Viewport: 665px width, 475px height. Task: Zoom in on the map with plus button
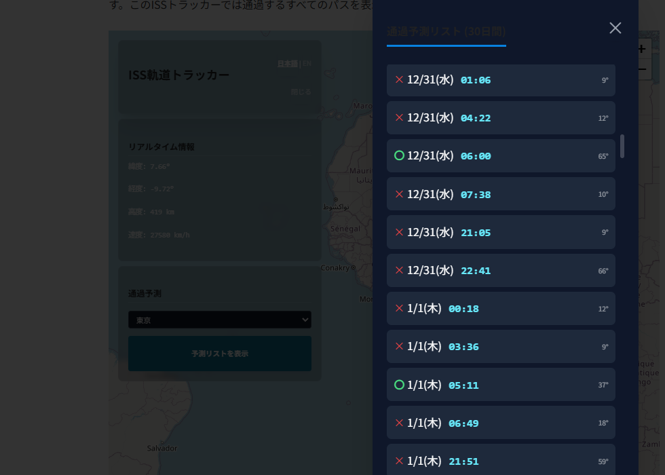pyautogui.click(x=641, y=49)
